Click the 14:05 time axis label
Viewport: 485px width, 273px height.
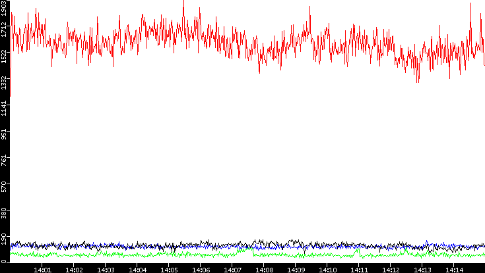(x=169, y=270)
